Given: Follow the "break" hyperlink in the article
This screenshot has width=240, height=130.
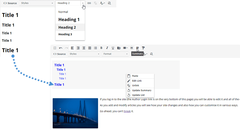Looking at the screenshot, I should click(x=127, y=111).
